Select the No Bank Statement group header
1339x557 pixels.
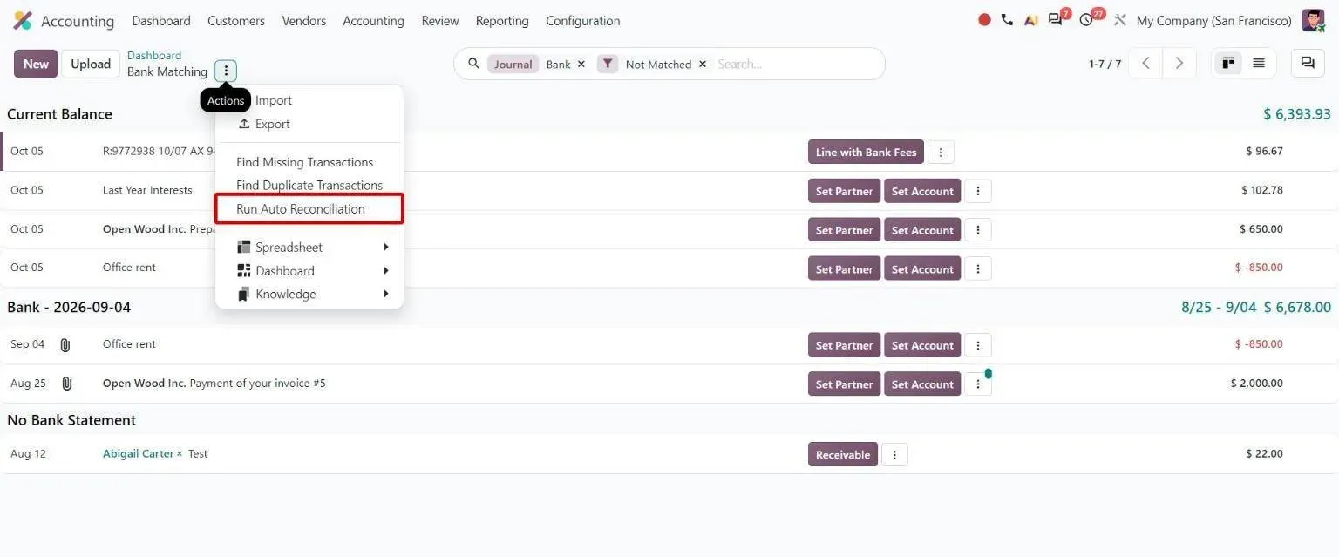[x=71, y=420]
